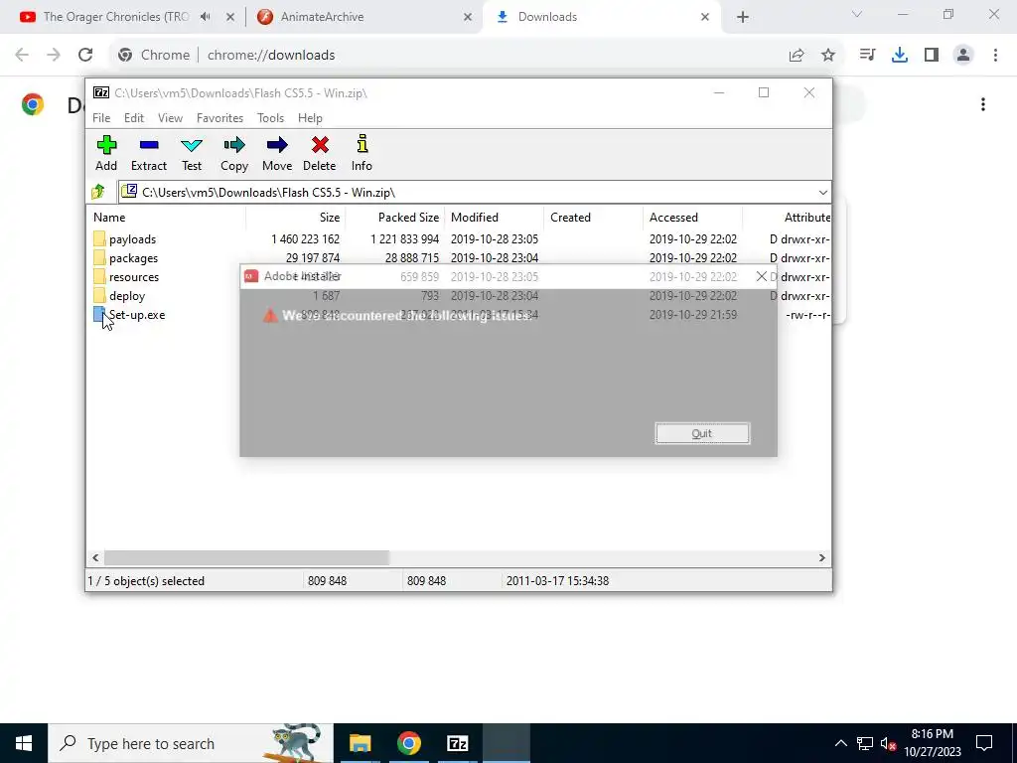The height and width of the screenshot is (763, 1017).
Task: Click Quit in Adobe Installer dialog
Action: (x=702, y=433)
